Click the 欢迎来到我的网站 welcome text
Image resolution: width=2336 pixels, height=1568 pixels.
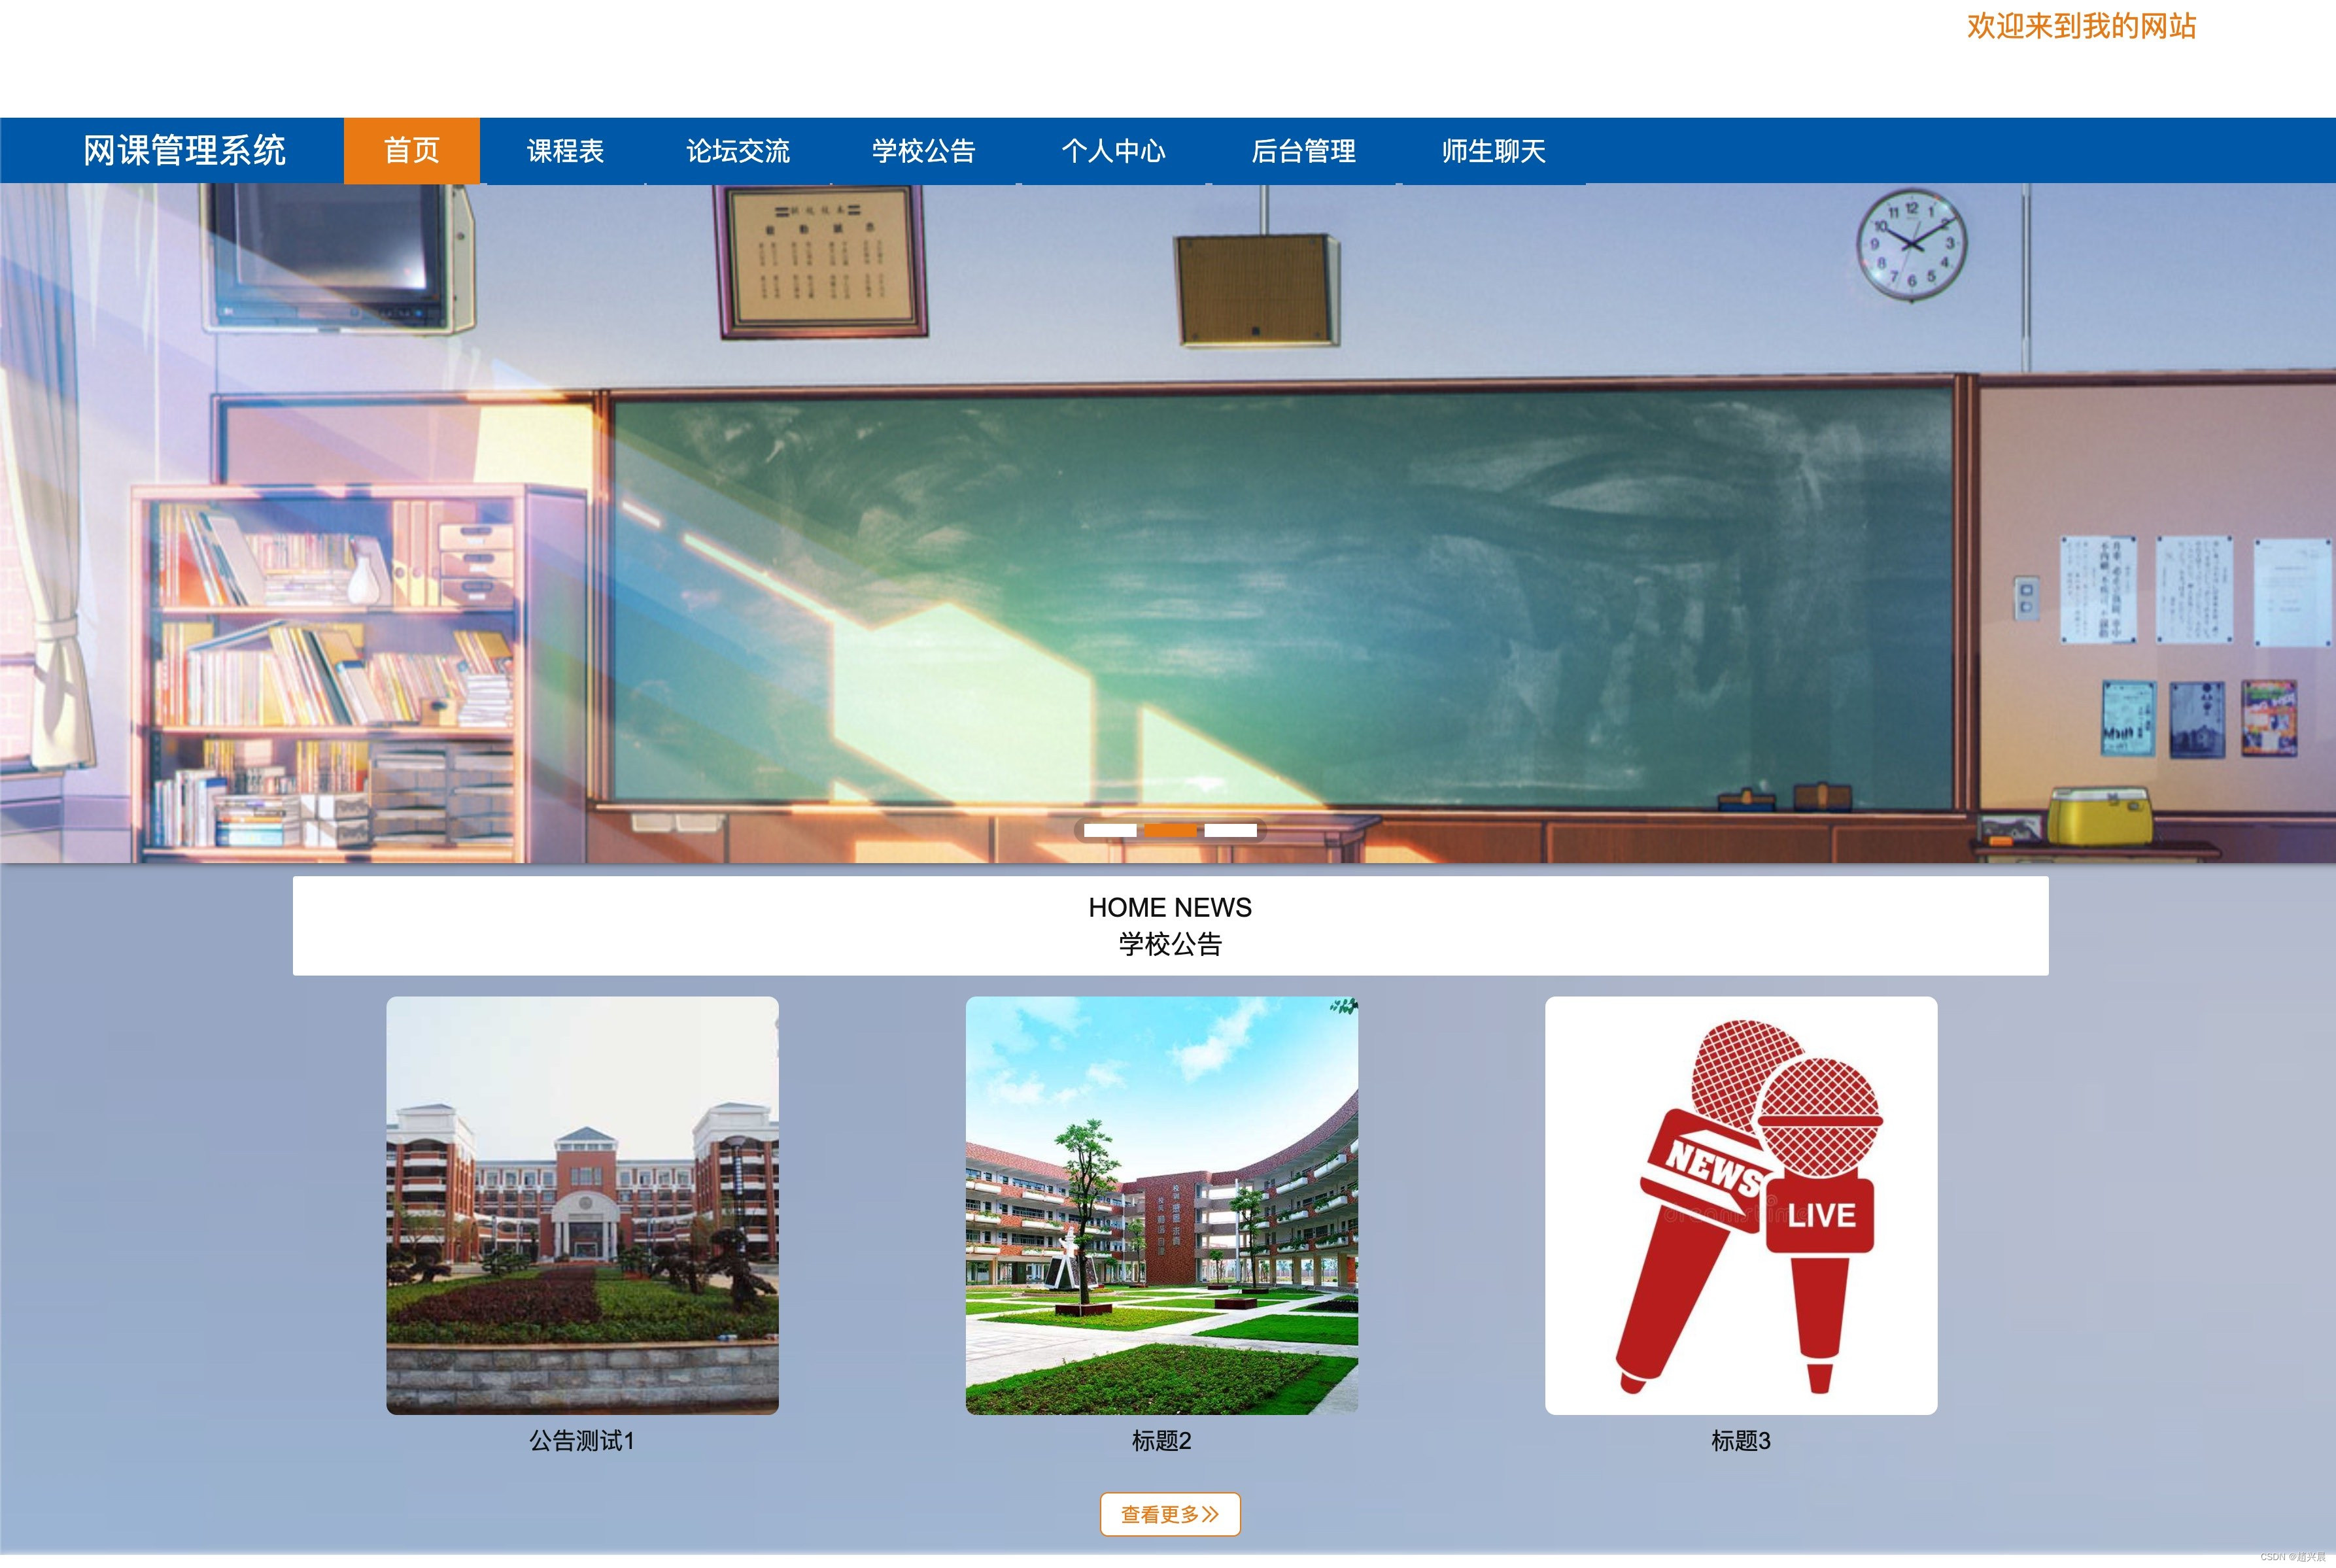pyautogui.click(x=2082, y=26)
